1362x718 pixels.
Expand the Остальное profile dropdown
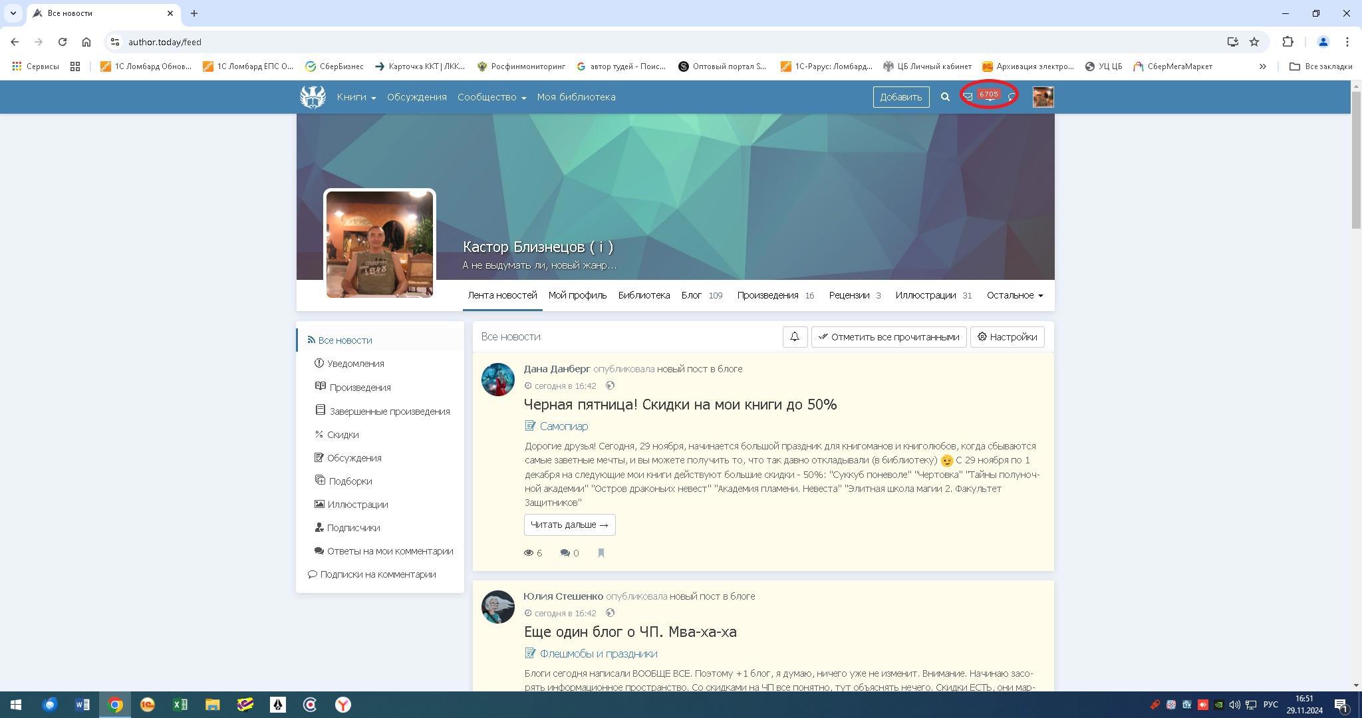1014,295
